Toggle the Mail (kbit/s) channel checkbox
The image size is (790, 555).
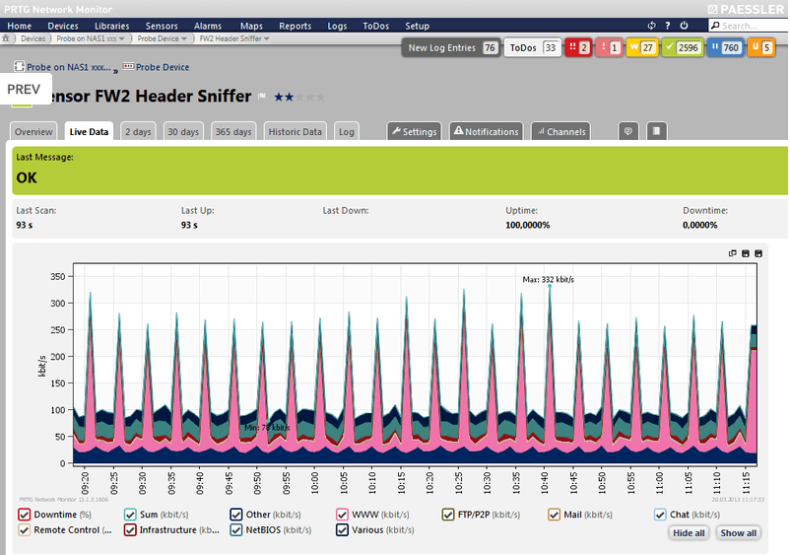[x=555, y=515]
